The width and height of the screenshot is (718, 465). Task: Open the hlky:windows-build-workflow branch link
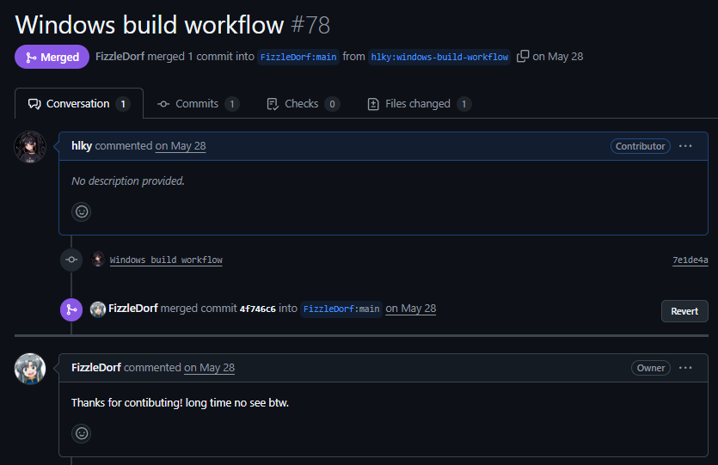(439, 58)
